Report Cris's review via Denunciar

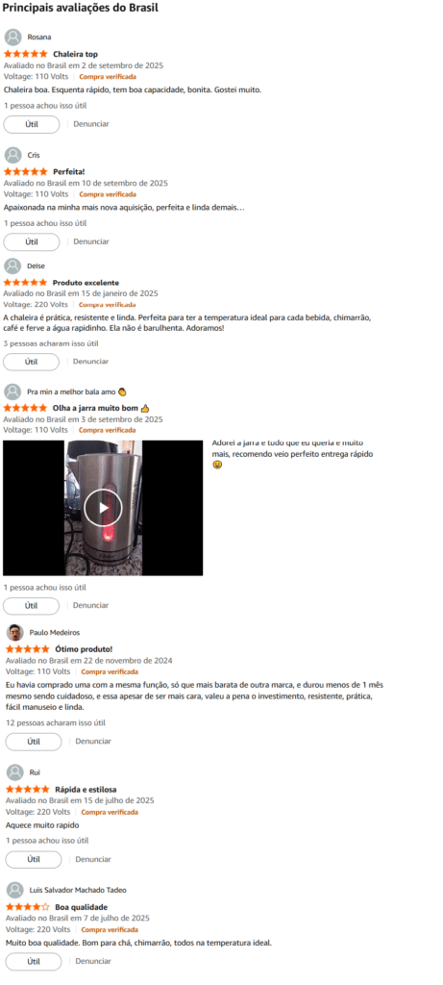(91, 241)
